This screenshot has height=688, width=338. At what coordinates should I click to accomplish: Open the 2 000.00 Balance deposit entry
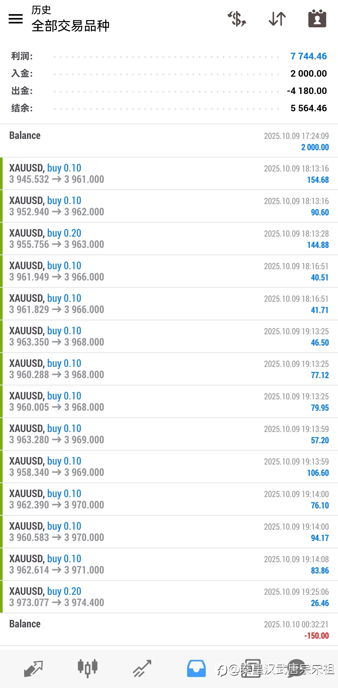point(169,141)
